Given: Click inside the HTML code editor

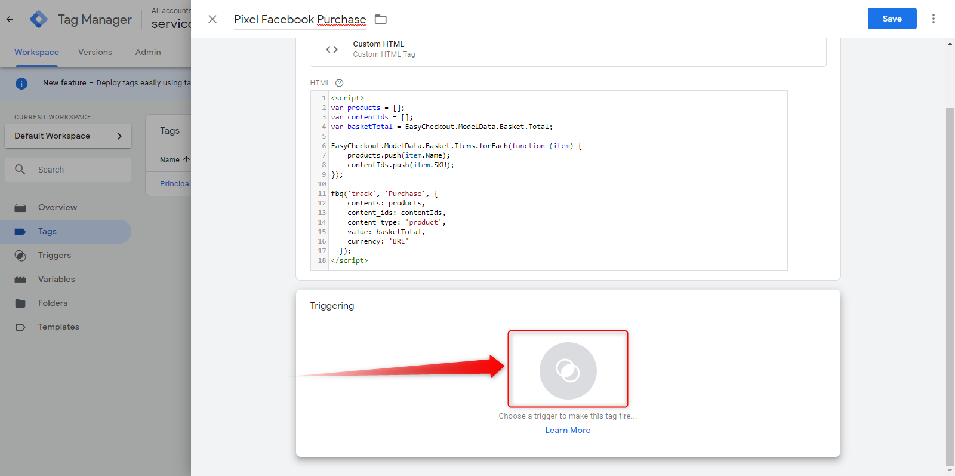Looking at the screenshot, I should 549,180.
